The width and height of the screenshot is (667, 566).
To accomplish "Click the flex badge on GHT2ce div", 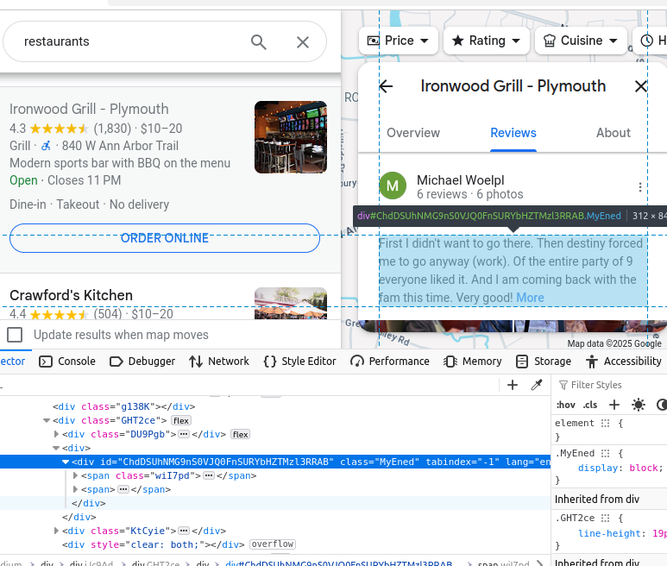I will [x=181, y=420].
